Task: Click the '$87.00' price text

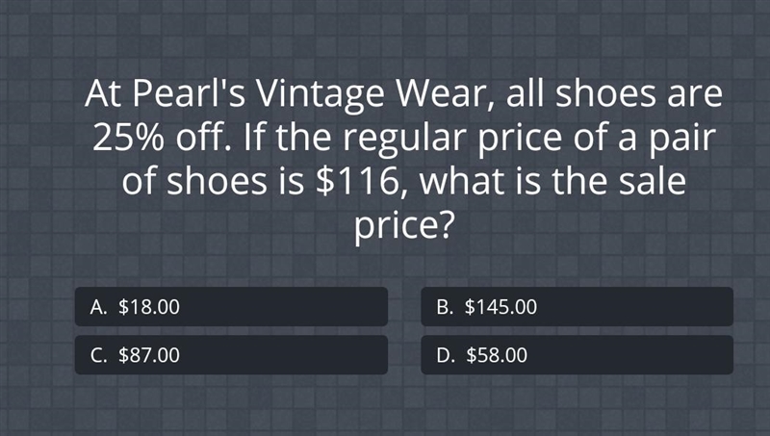Action: click(x=149, y=355)
